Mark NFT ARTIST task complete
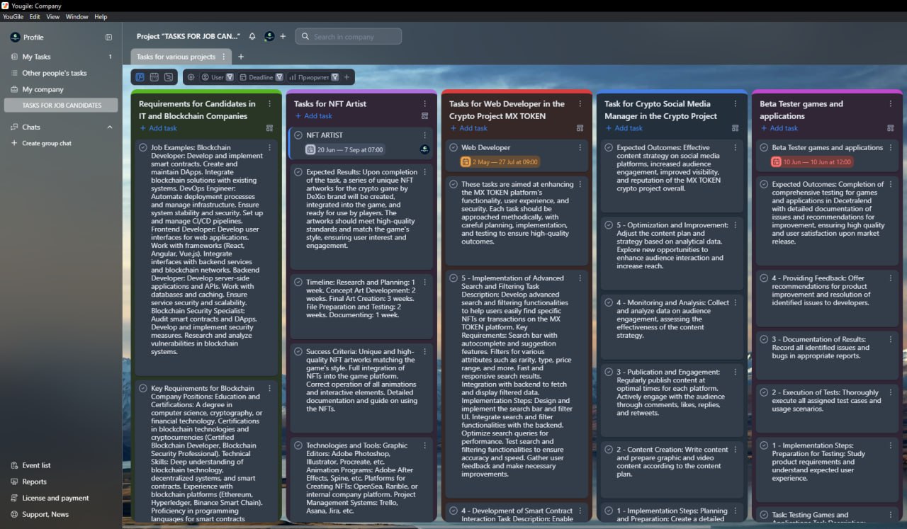 298,135
